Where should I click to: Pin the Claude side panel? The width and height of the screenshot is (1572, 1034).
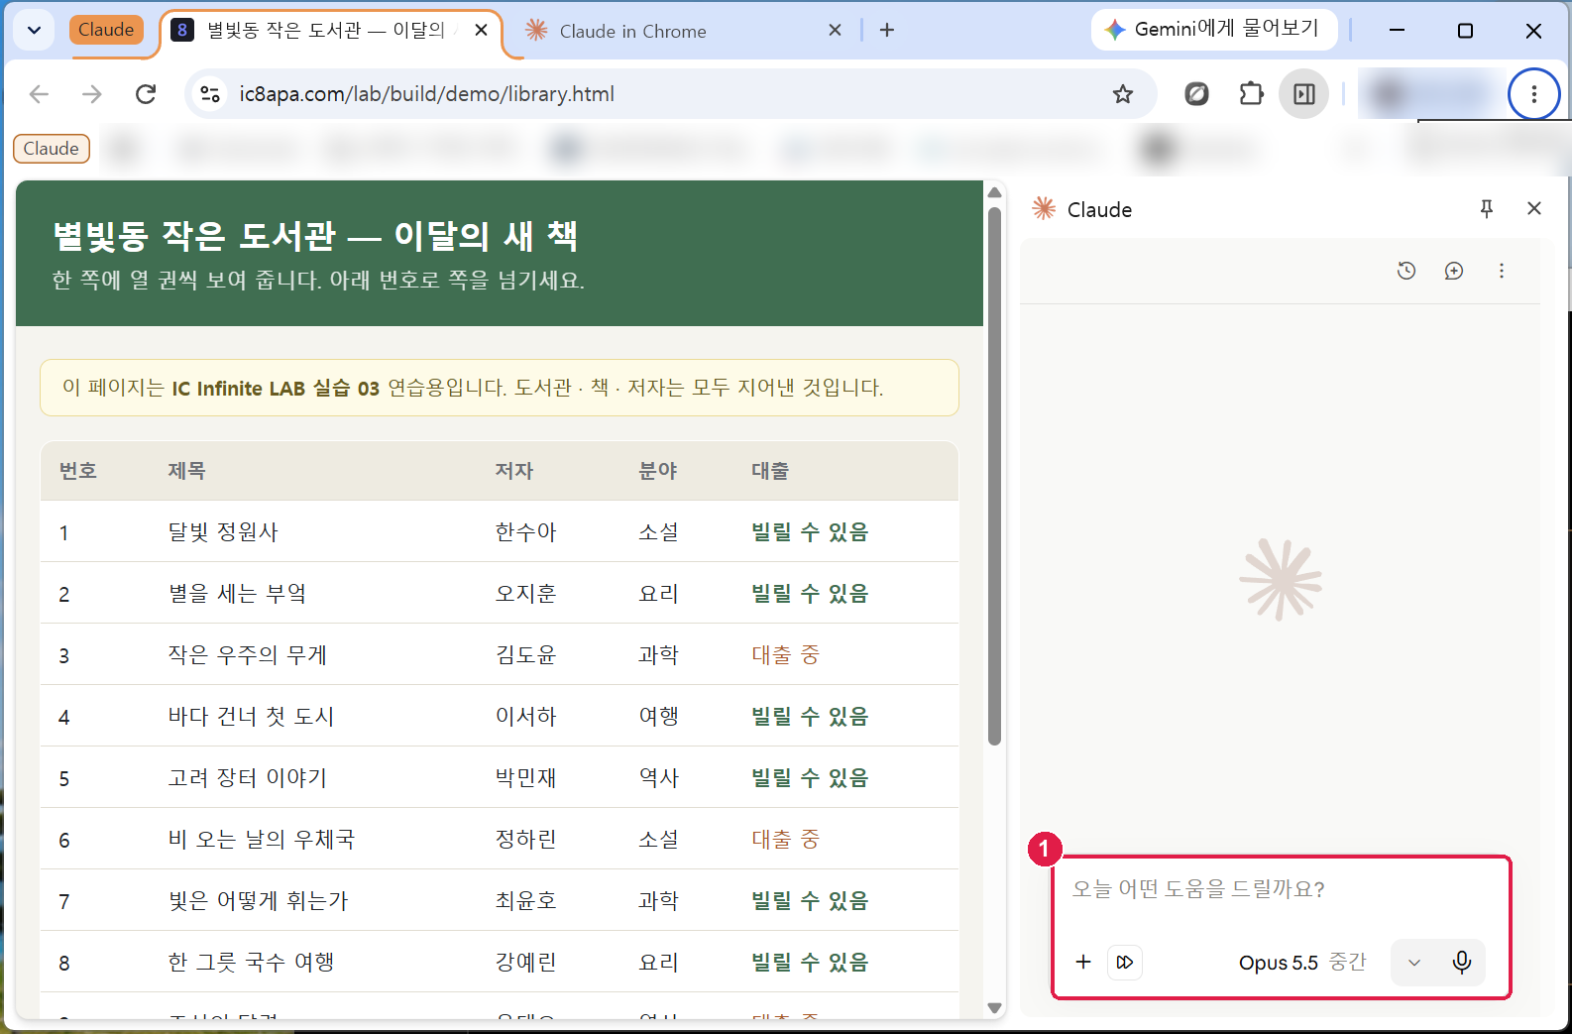pos(1486,208)
